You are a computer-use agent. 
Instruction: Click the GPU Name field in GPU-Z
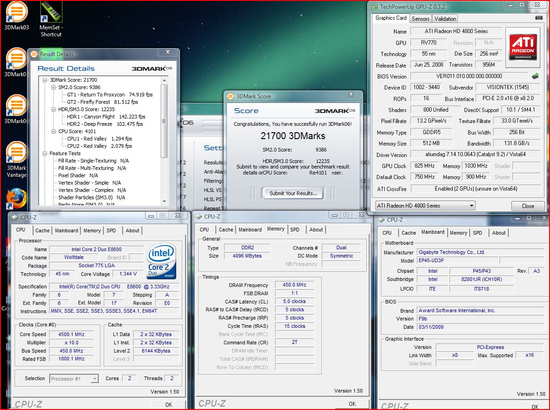456,31
